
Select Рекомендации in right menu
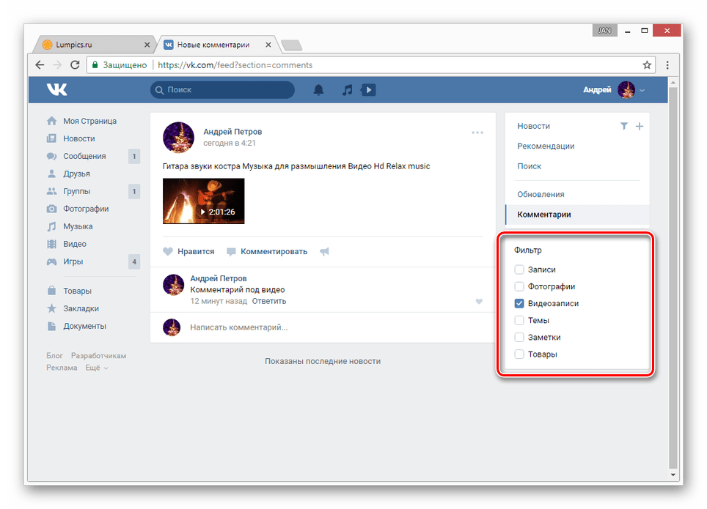[x=546, y=146]
